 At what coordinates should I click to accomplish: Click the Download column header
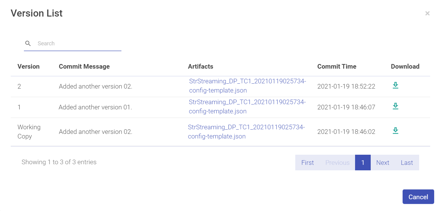pos(405,66)
